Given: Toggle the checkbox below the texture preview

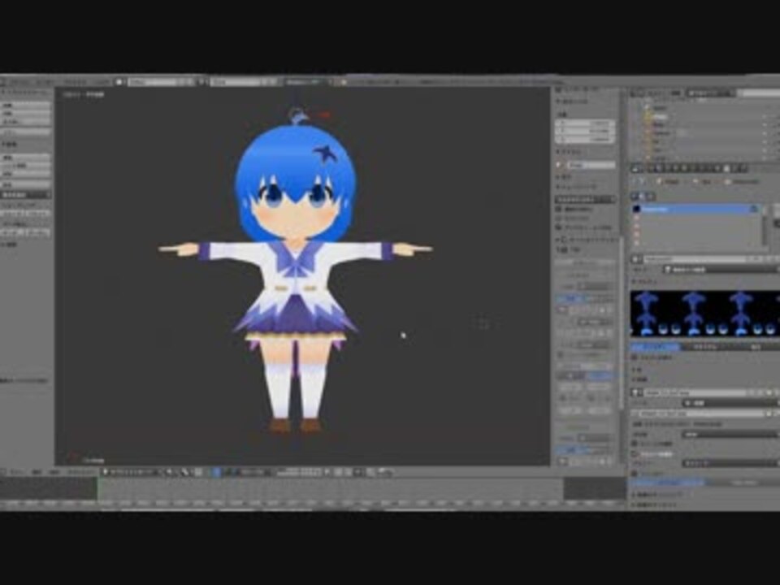Looking at the screenshot, I should click(x=635, y=357).
